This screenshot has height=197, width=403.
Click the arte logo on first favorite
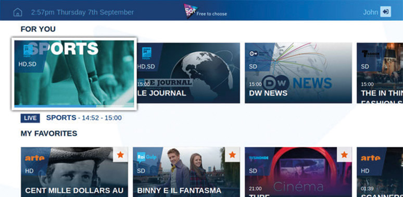[34, 158]
